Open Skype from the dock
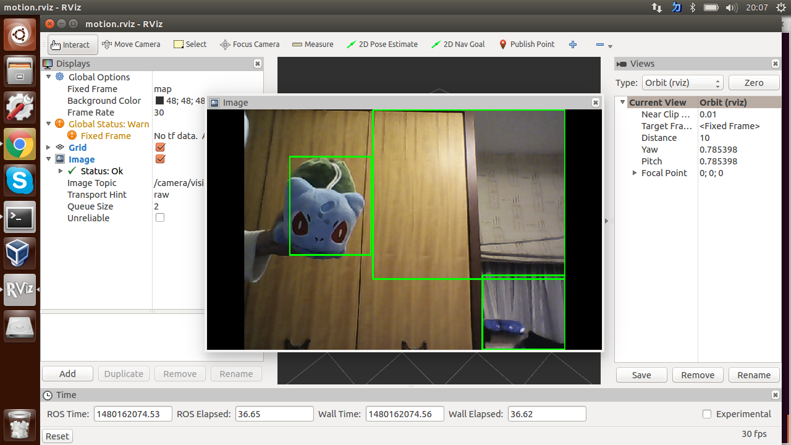Image resolution: width=791 pixels, height=445 pixels. [20, 181]
